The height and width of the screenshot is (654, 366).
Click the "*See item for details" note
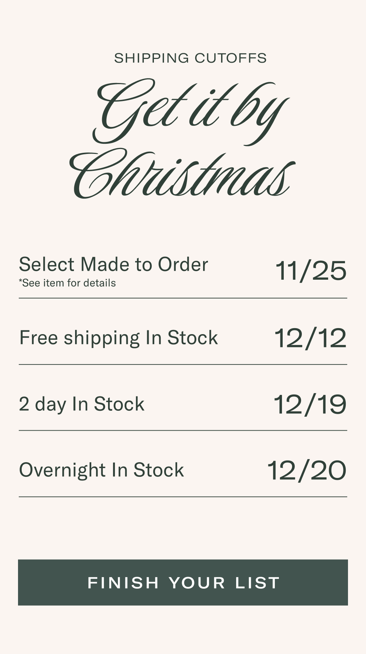[68, 283]
